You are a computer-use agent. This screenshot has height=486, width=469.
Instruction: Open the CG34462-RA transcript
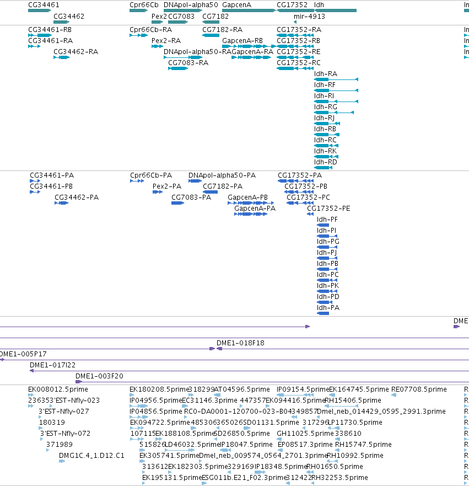pos(61,57)
